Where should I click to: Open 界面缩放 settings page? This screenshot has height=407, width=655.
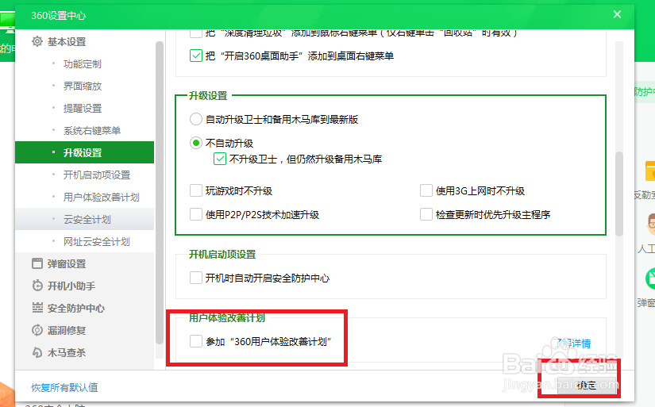83,86
